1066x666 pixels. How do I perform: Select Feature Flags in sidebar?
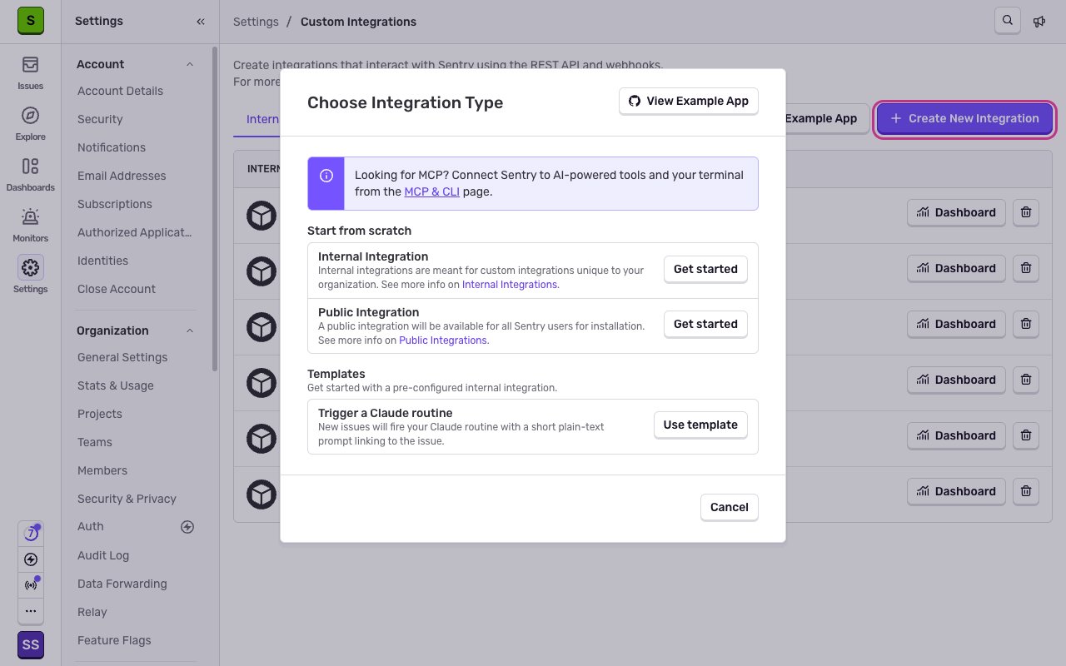tap(114, 640)
